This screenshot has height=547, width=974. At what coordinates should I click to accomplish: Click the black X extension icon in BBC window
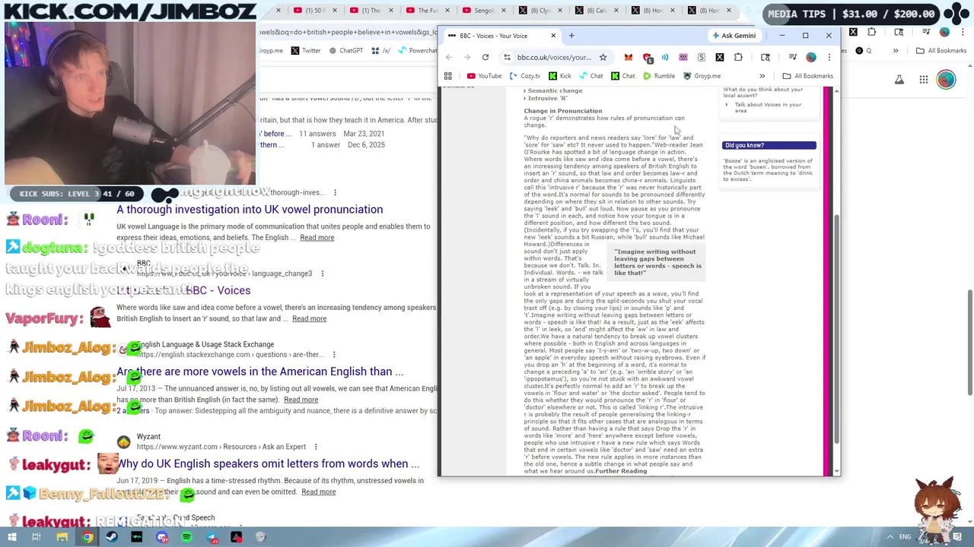(x=720, y=57)
